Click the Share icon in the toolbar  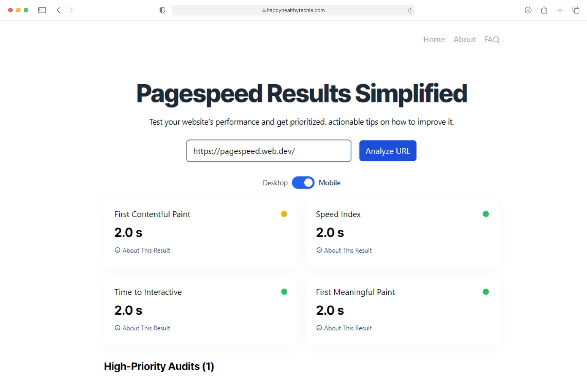point(544,10)
